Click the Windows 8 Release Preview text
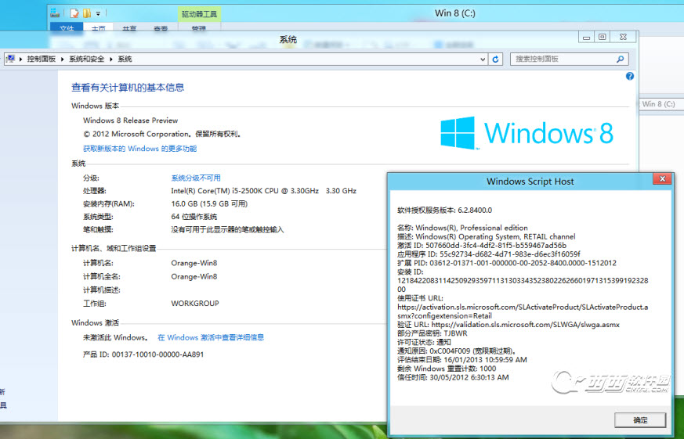 click(130, 121)
